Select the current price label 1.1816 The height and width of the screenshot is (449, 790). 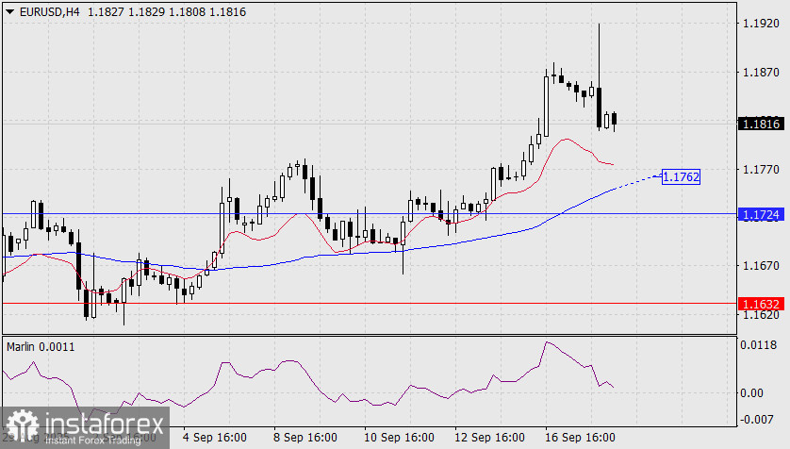tap(761, 124)
